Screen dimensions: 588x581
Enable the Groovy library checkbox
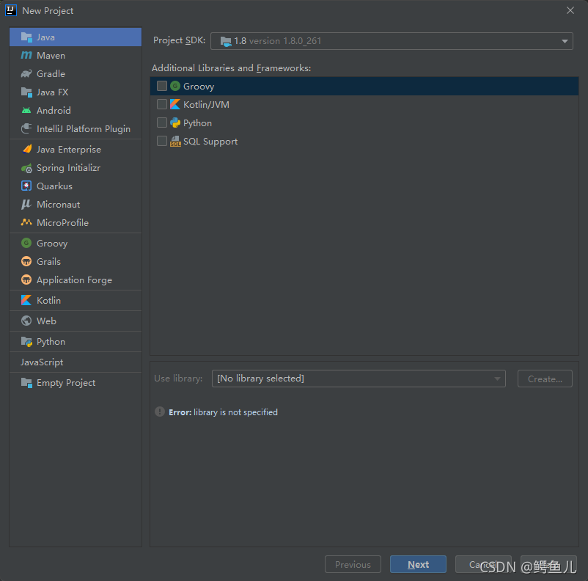click(162, 87)
